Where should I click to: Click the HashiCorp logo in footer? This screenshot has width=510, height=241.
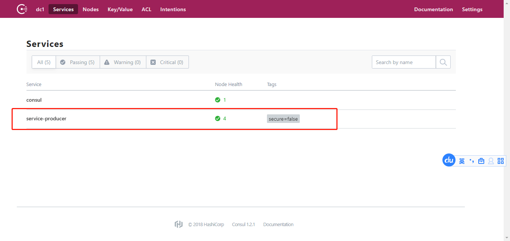pyautogui.click(x=178, y=224)
